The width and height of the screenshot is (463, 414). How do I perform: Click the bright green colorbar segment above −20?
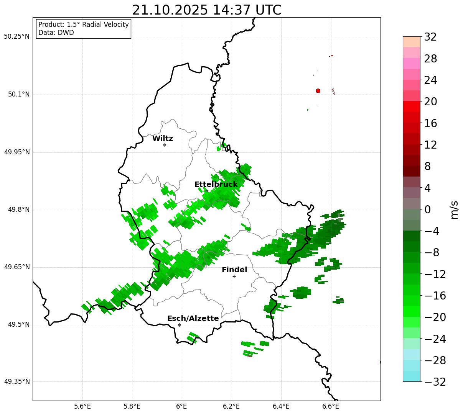pyautogui.click(x=412, y=311)
